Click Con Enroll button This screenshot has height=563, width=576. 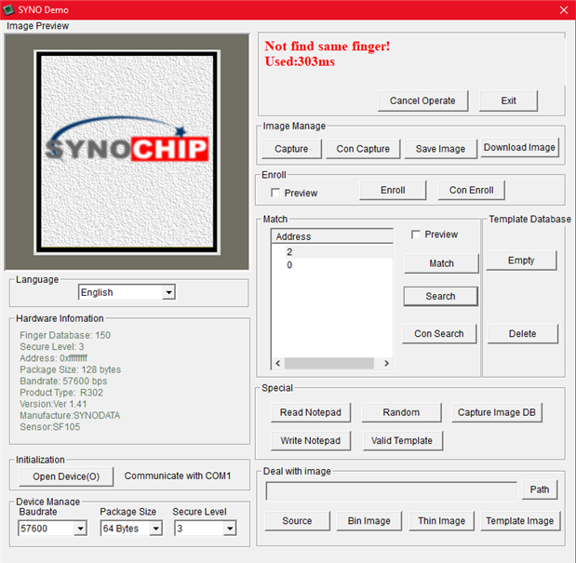(471, 190)
